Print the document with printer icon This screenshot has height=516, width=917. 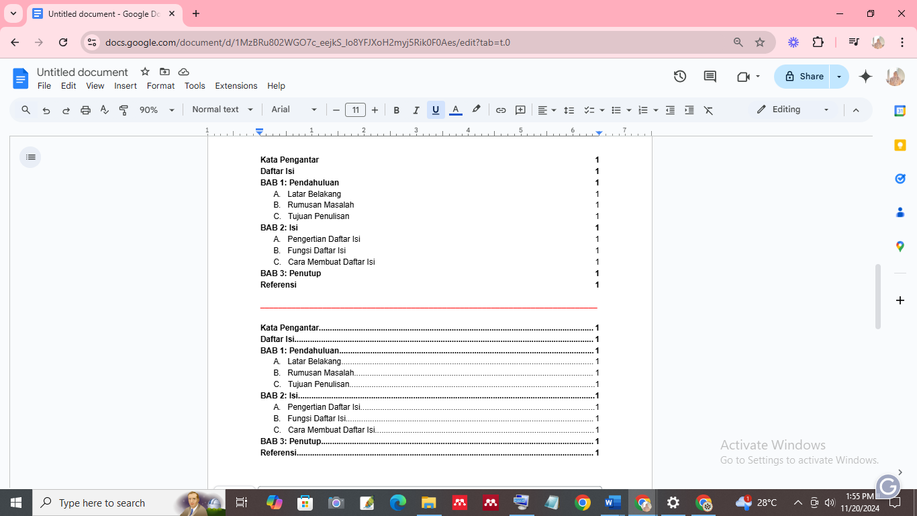coord(85,110)
